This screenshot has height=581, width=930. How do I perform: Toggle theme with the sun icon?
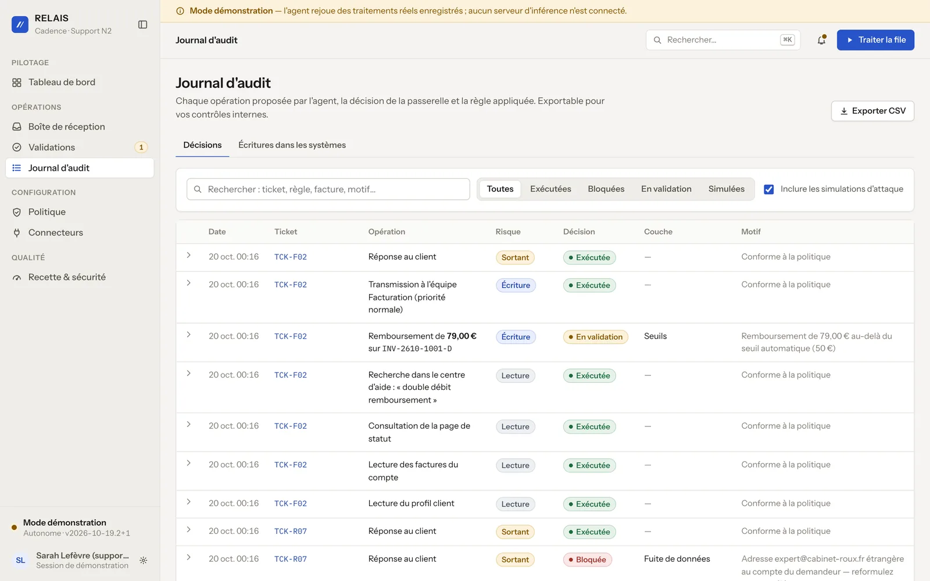pos(144,561)
